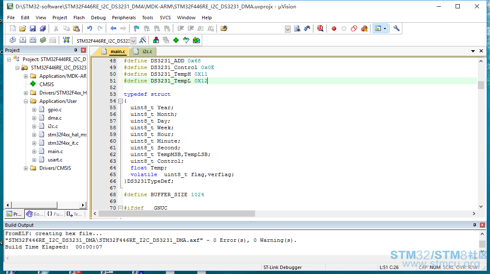Click the Kill All Breakpoints icon
The image size is (490, 274).
pyautogui.click(x=364, y=29)
